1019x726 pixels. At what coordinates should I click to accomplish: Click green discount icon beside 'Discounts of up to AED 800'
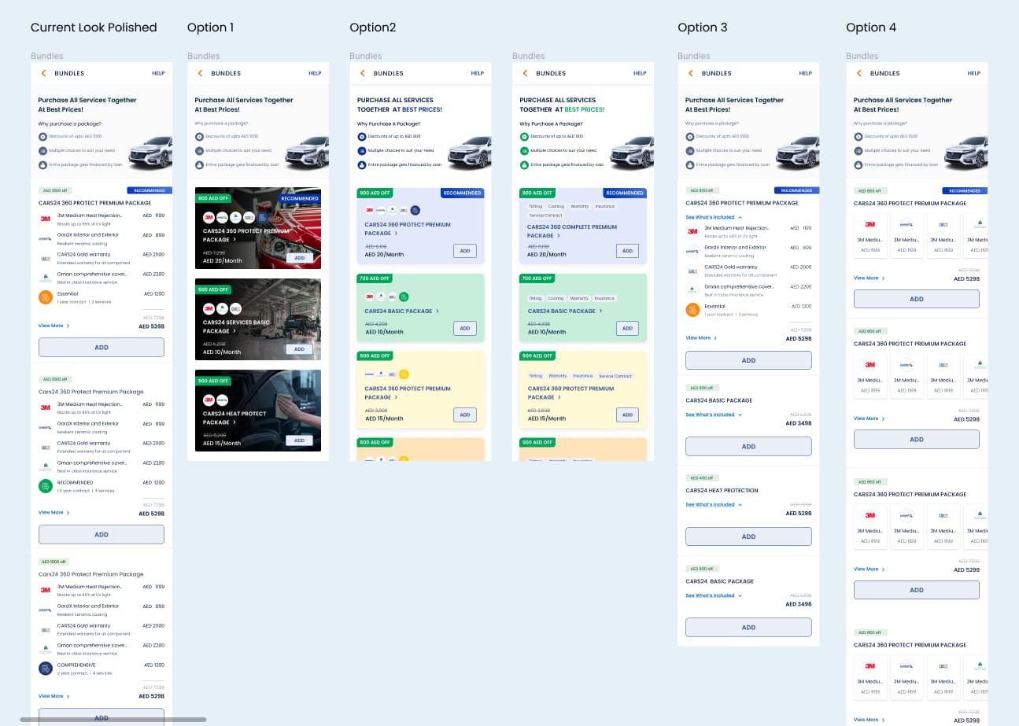click(524, 137)
